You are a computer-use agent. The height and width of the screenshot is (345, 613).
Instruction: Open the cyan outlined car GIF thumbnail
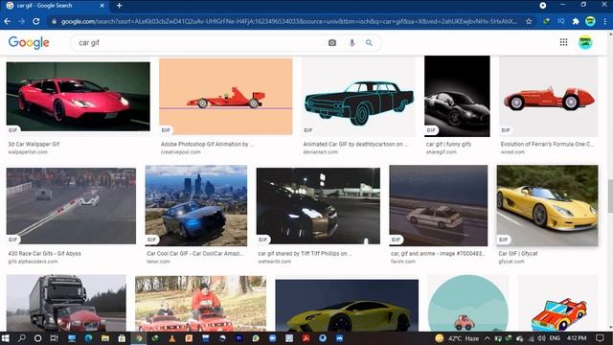(358, 97)
